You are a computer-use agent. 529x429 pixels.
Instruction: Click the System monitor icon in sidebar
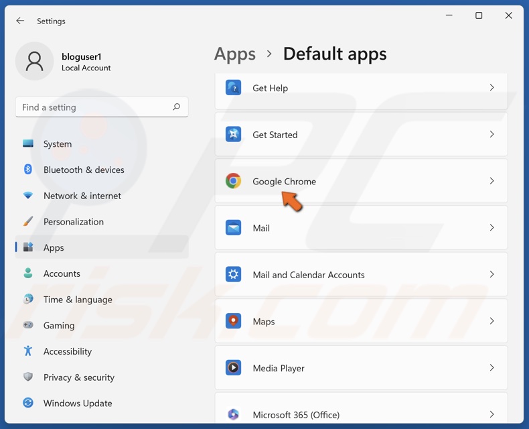(x=28, y=143)
